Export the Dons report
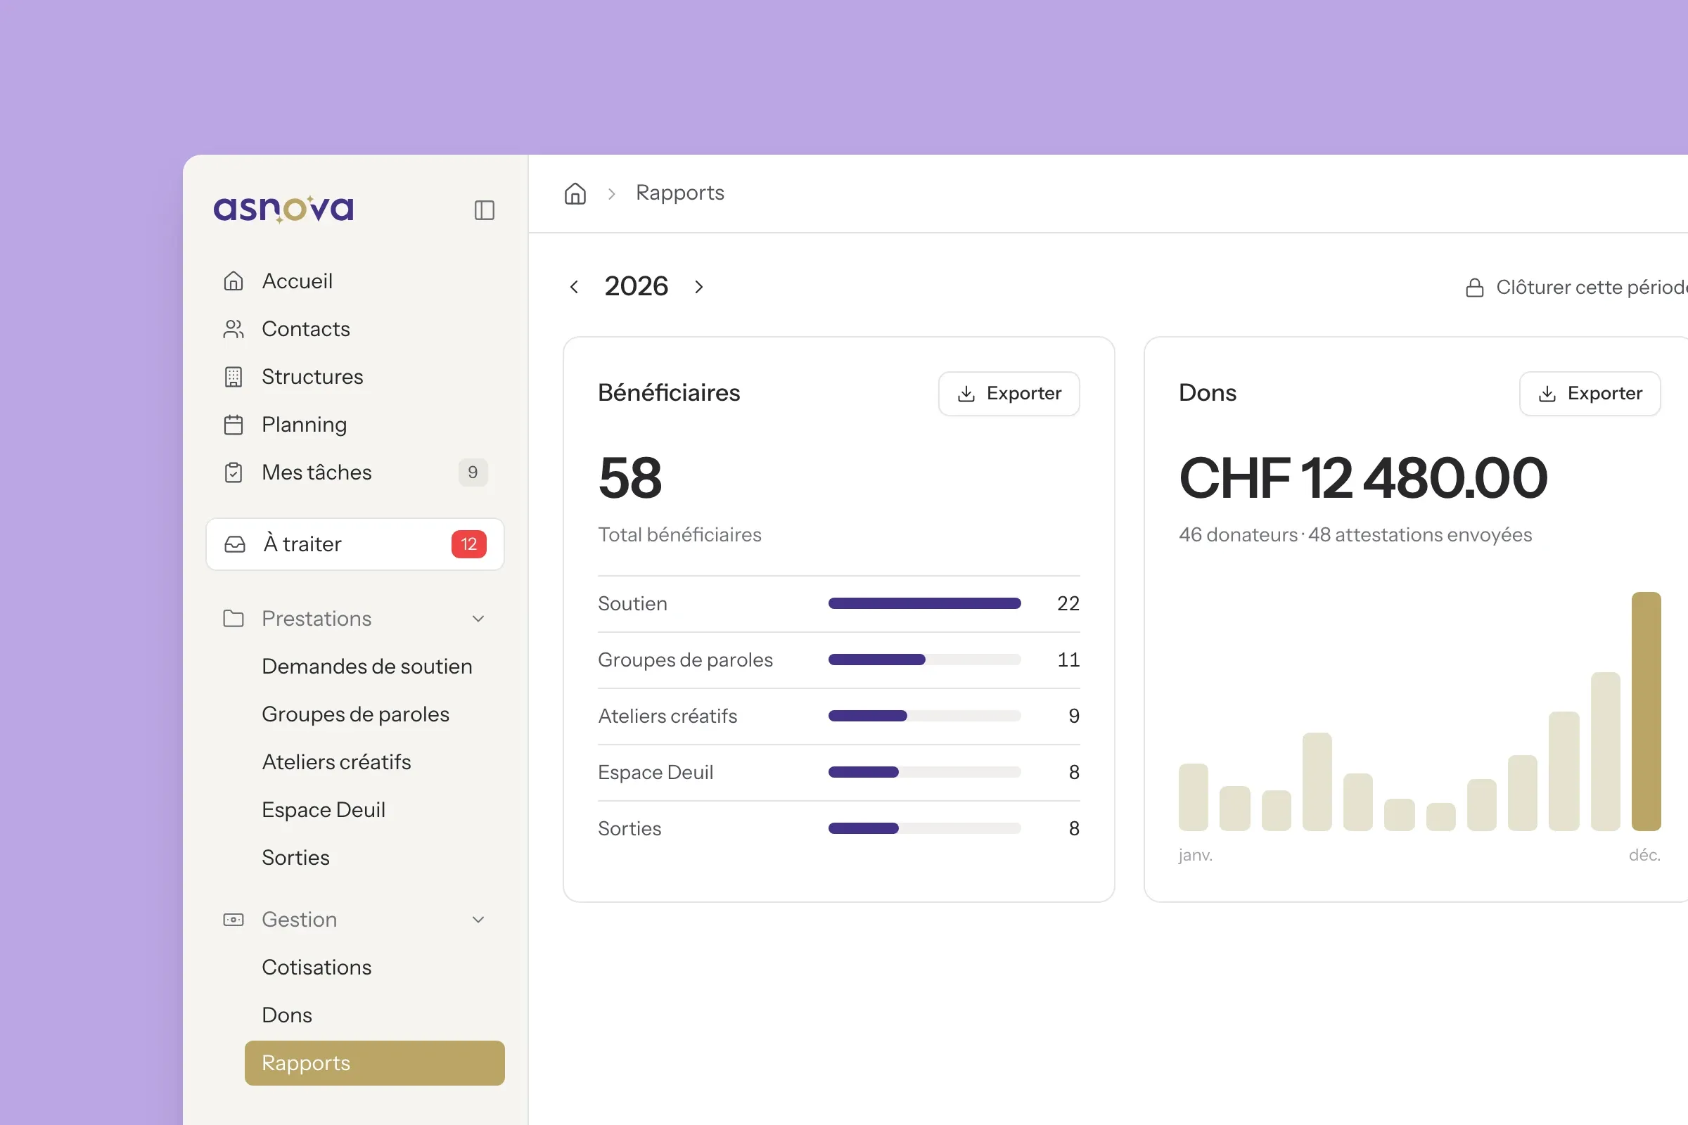Viewport: 1688px width, 1125px height. point(1590,393)
